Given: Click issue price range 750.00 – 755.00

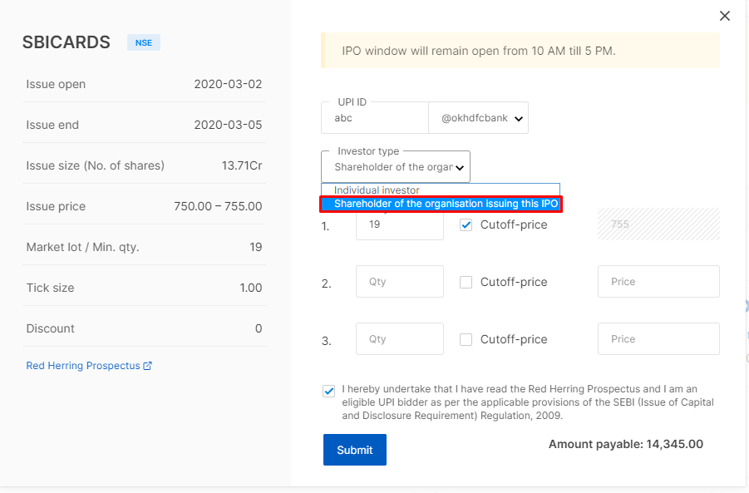Looking at the screenshot, I should tap(218, 206).
